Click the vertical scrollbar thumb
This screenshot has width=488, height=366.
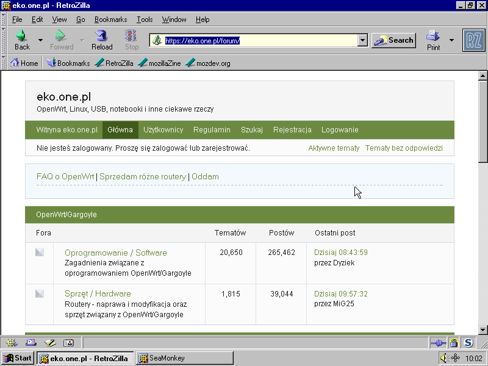(x=483, y=121)
